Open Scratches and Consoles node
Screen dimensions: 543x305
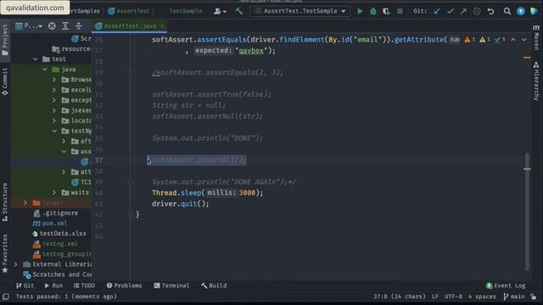click(58, 274)
